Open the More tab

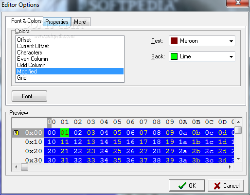pos(81,22)
